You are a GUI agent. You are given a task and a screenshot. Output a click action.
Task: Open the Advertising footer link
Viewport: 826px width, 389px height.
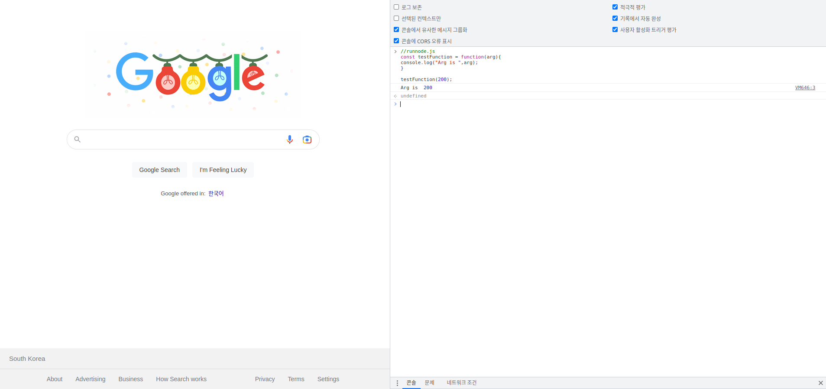pos(91,379)
